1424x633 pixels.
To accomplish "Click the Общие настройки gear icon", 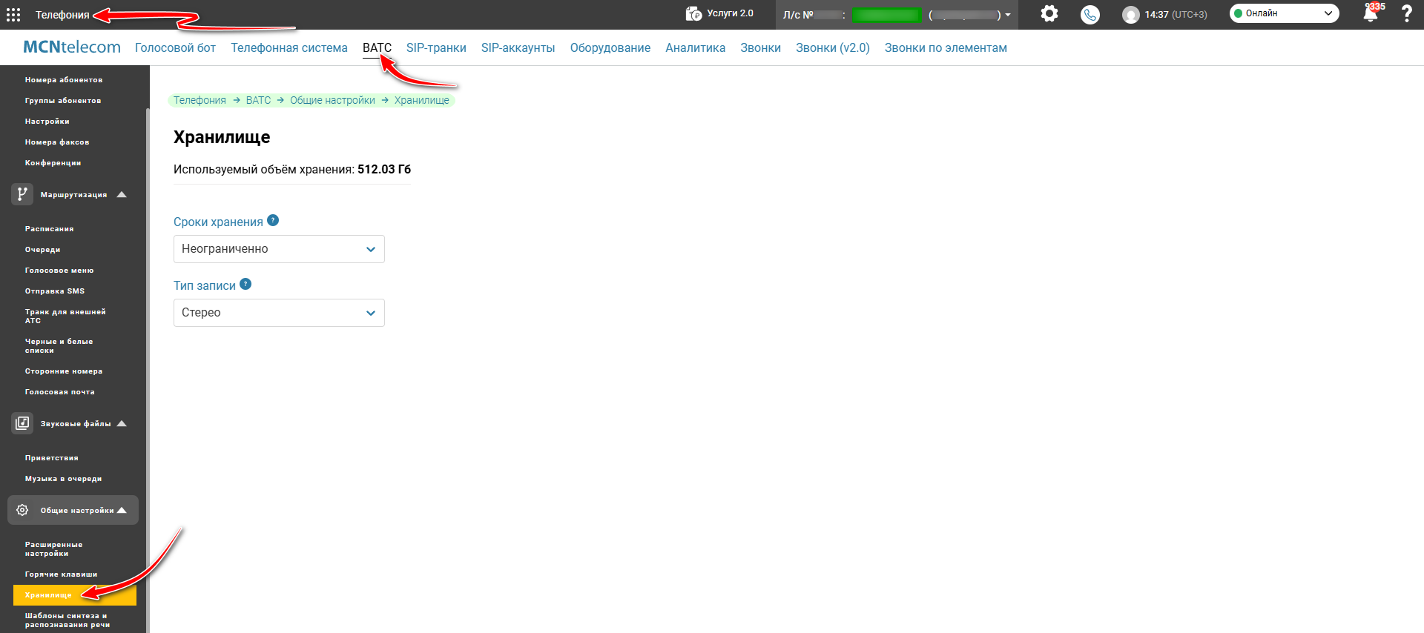I will [22, 510].
